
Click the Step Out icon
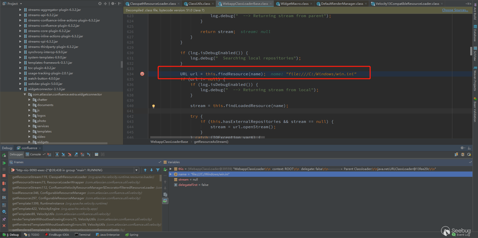(76, 154)
